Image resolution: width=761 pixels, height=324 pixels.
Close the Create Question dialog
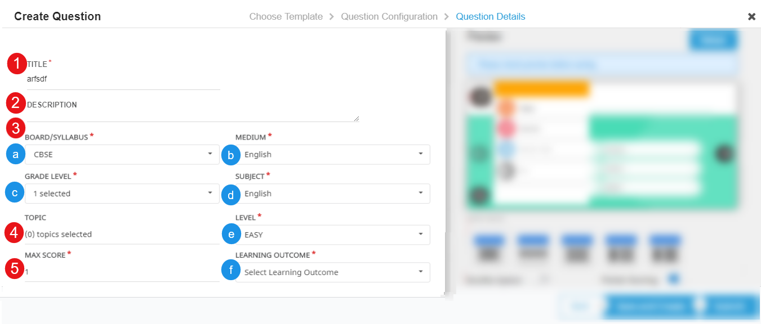pos(751,17)
